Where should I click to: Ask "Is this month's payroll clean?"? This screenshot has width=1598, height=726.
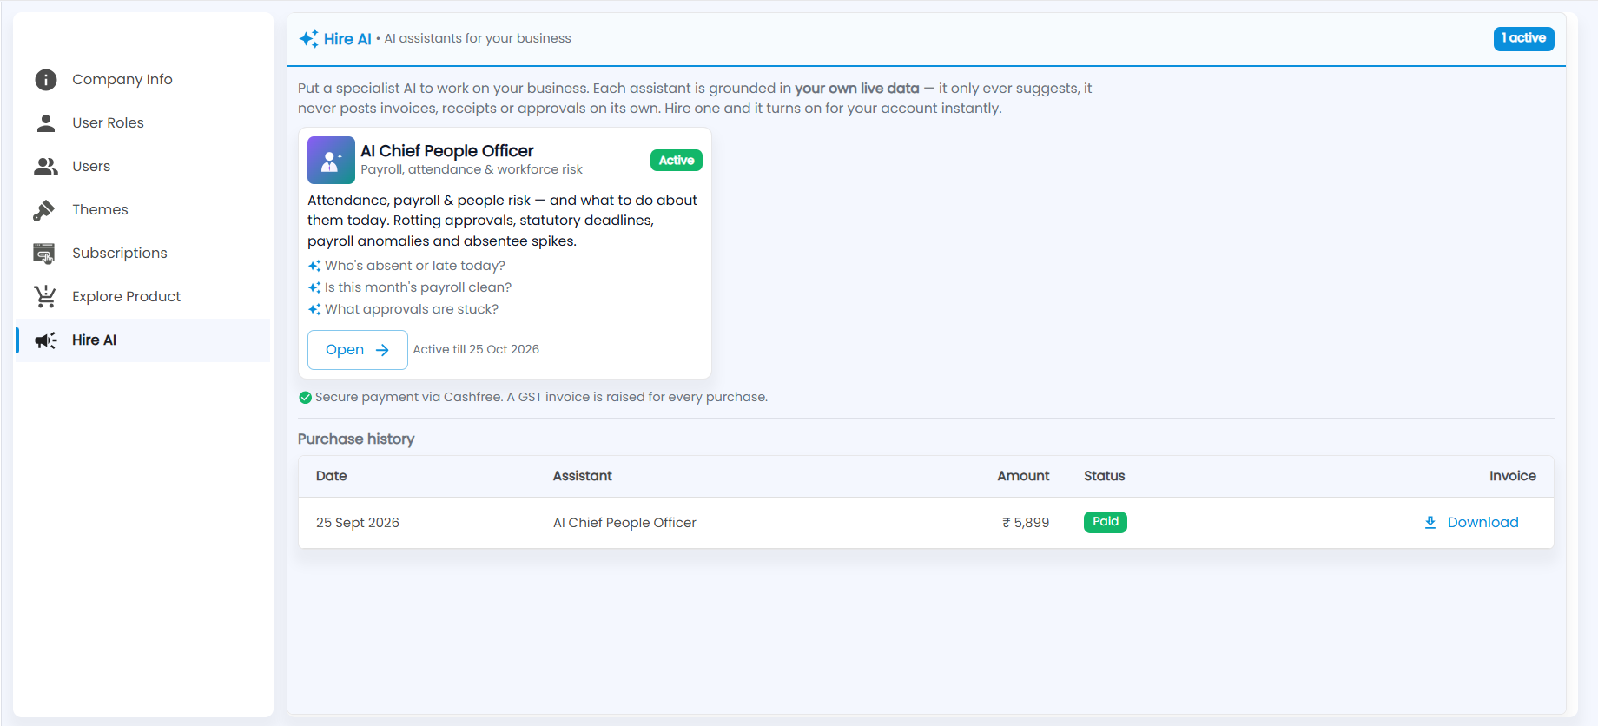(418, 287)
